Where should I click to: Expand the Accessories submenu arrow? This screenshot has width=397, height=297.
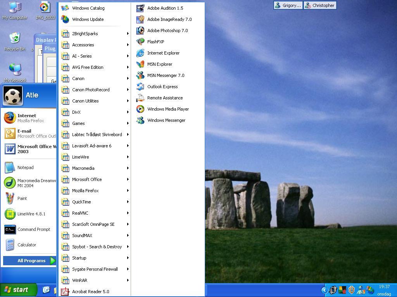tap(128, 45)
